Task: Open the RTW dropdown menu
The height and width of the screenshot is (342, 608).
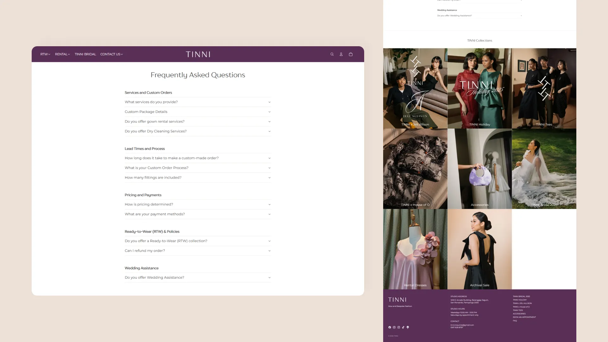Action: coord(45,54)
